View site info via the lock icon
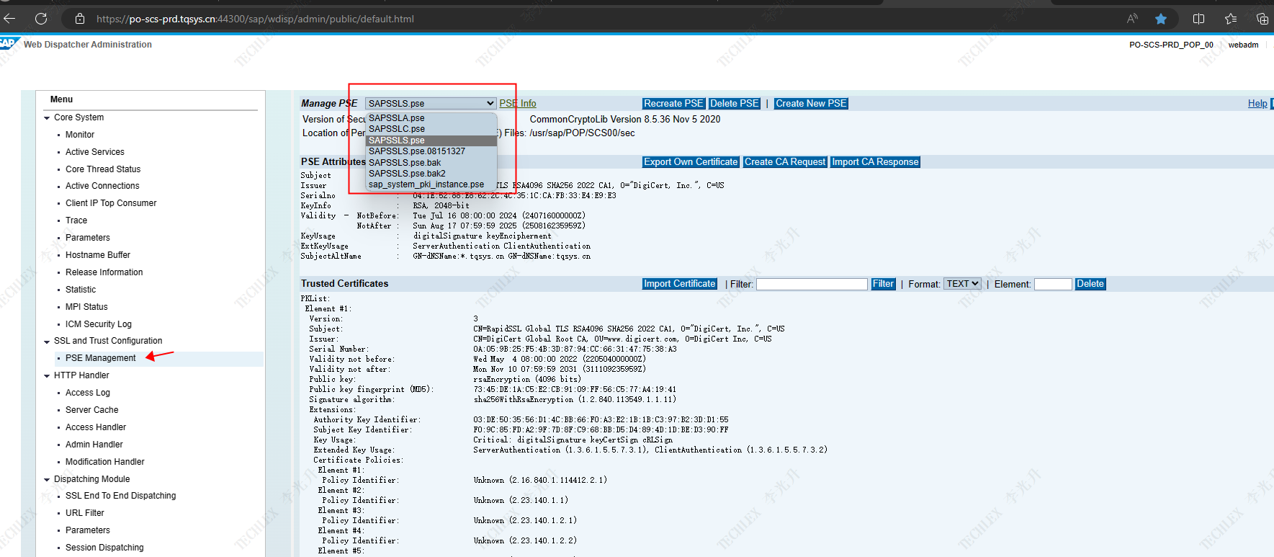 (x=80, y=19)
